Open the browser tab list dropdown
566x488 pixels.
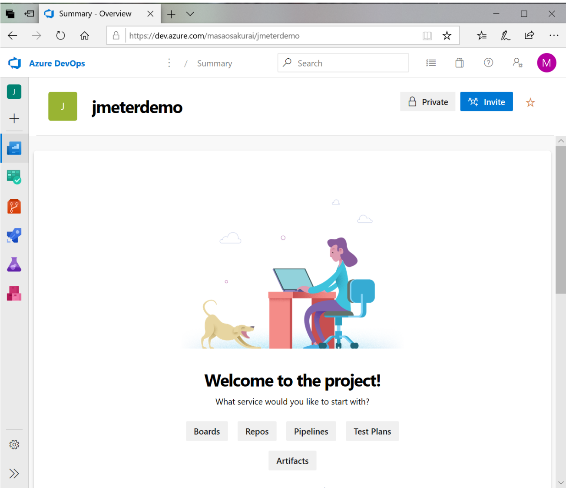190,14
